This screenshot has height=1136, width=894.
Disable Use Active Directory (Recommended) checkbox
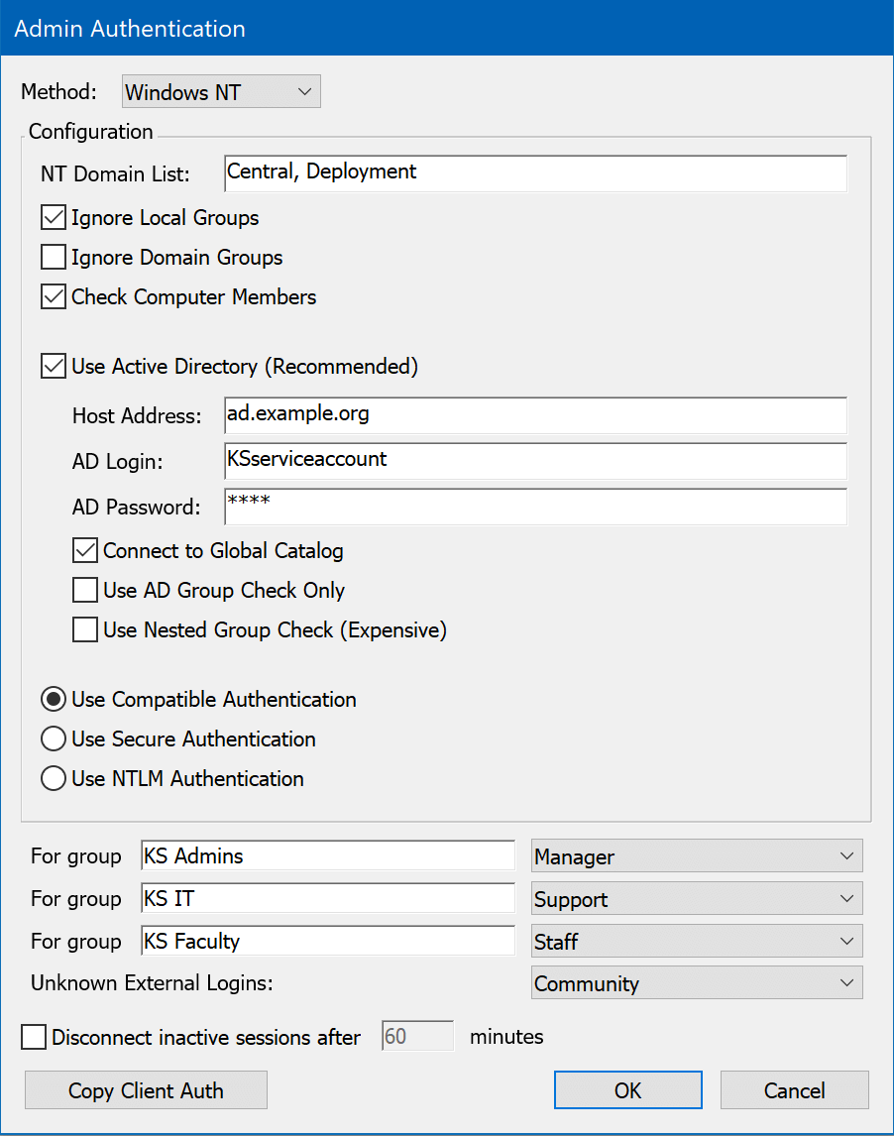pyautogui.click(x=54, y=367)
